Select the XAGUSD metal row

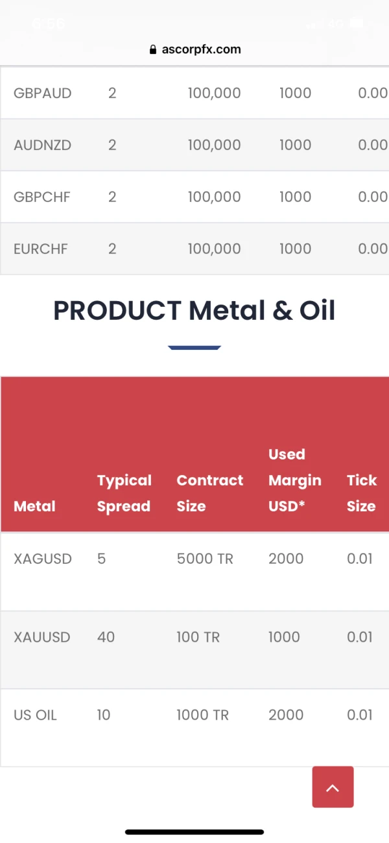click(43, 559)
